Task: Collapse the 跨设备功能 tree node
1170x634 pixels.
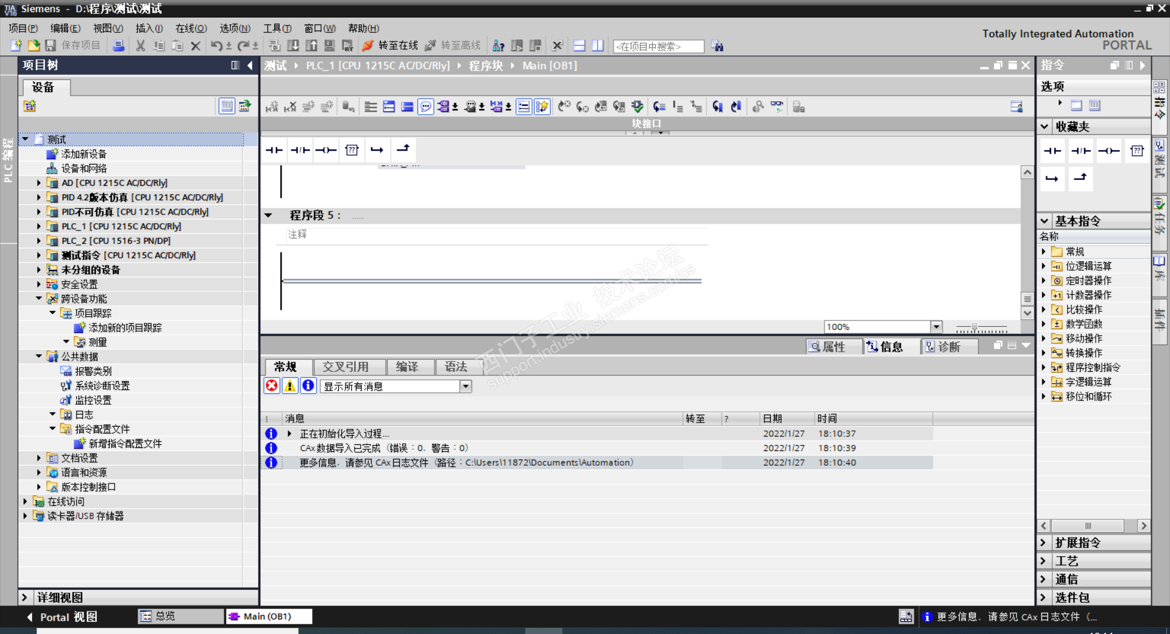Action: coord(39,299)
